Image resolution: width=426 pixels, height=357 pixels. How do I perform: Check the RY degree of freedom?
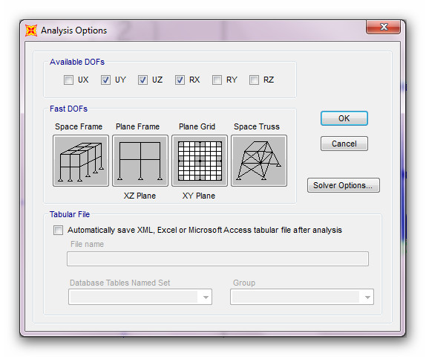point(217,80)
